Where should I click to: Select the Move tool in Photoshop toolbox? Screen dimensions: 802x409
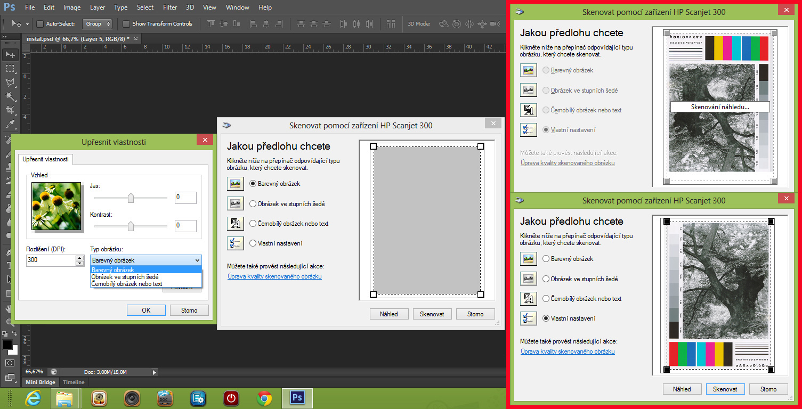(x=10, y=55)
